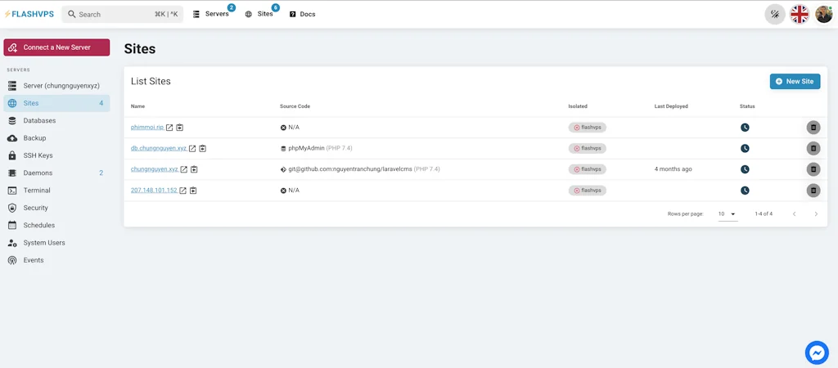Click status clock icon for 207.148.101.152
838x368 pixels.
(745, 191)
